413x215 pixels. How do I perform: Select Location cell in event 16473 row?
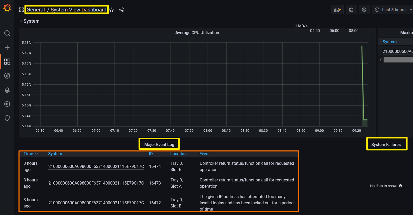coord(177,183)
